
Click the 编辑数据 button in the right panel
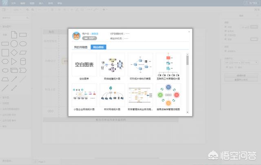click(241, 75)
